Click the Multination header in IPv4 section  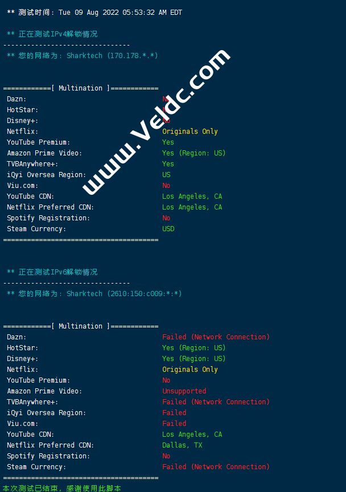pyautogui.click(x=80, y=88)
